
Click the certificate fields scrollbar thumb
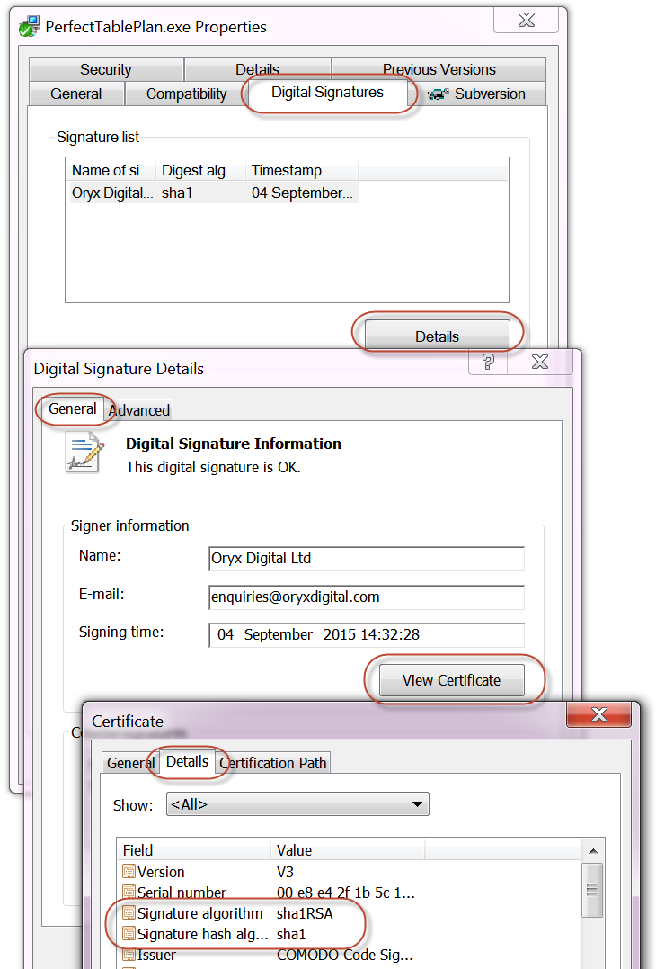click(592, 890)
